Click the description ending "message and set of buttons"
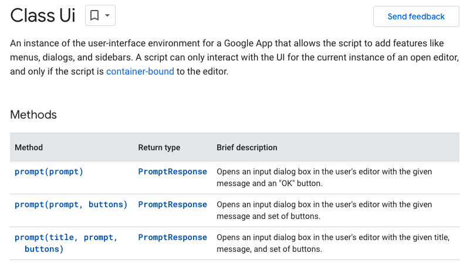This screenshot has width=470, height=270. tap(324, 210)
